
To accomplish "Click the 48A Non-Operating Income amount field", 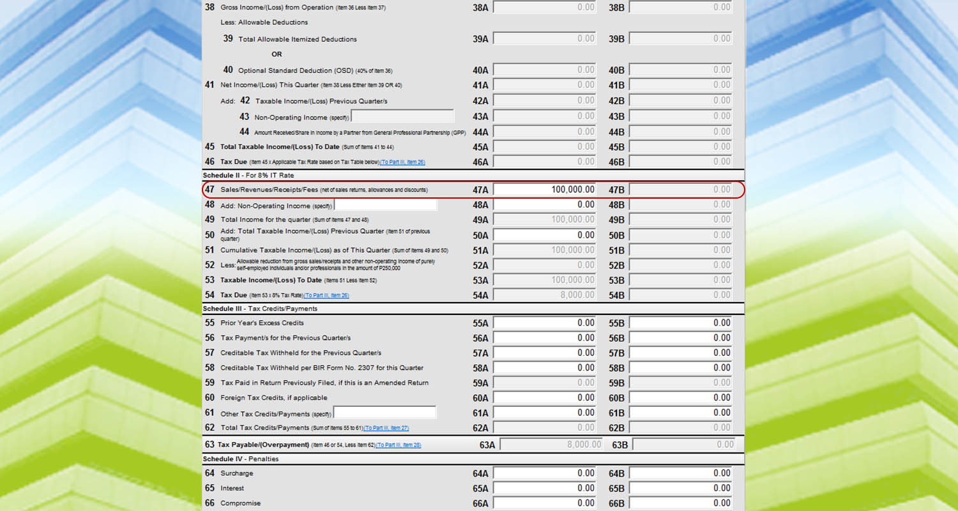I will [545, 205].
